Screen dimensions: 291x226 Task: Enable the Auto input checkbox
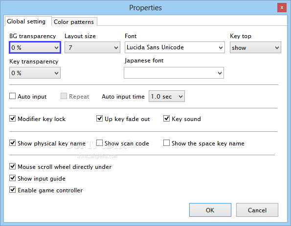click(12, 96)
